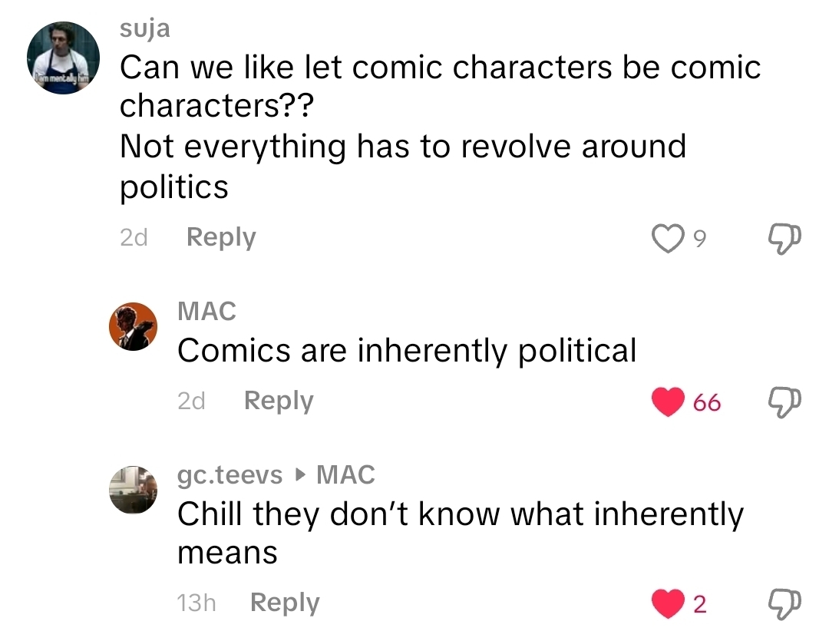This screenshot has height=641, width=829.
Task: Dislike gc.teevs's reply with thumbs-down icon
Action: (x=783, y=603)
